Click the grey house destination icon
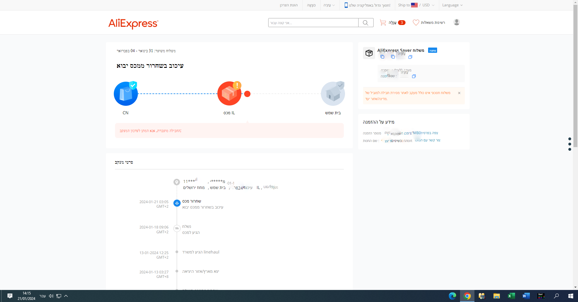 click(x=333, y=93)
